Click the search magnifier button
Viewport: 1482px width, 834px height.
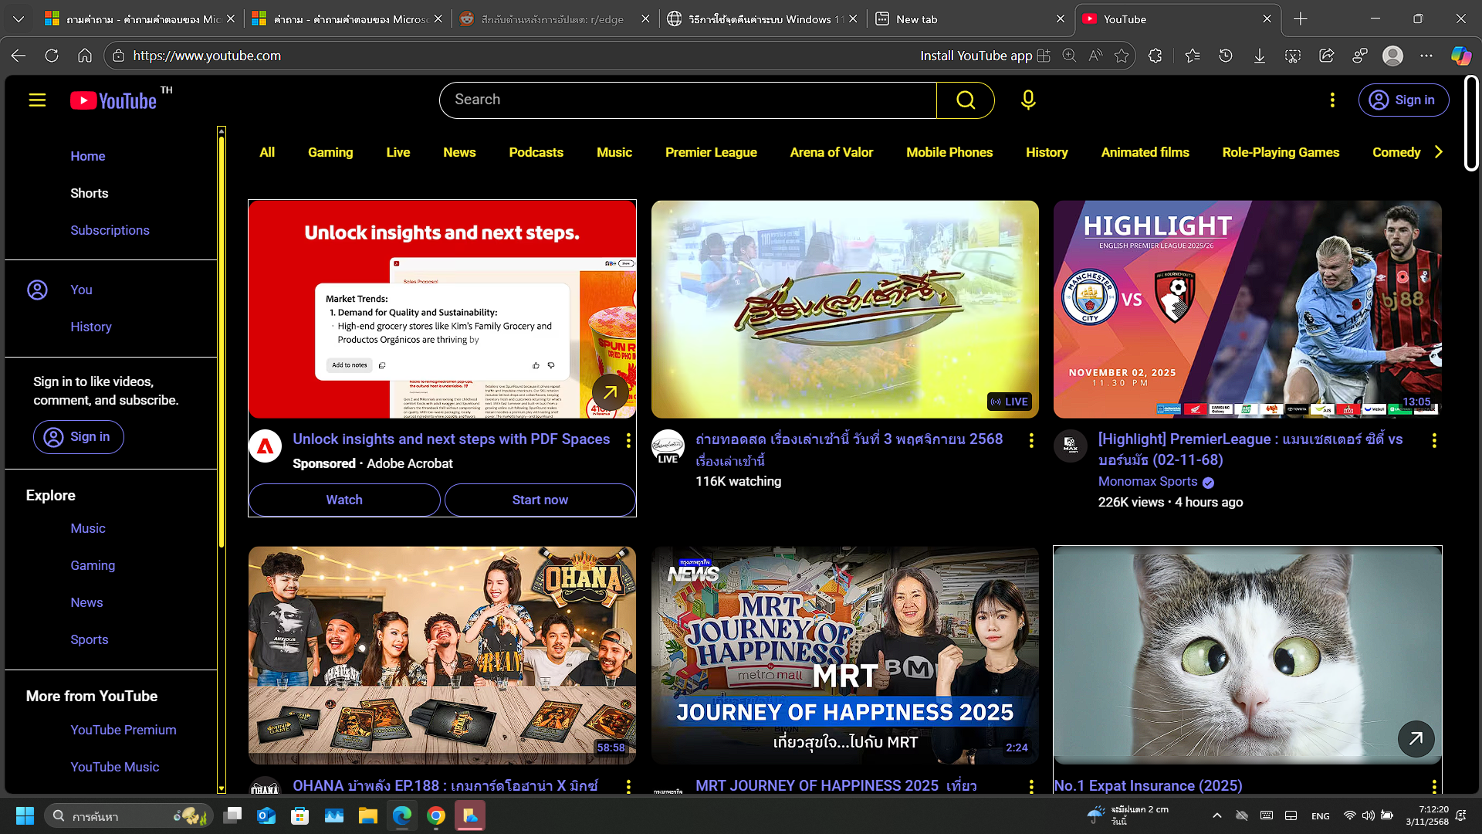click(x=965, y=100)
